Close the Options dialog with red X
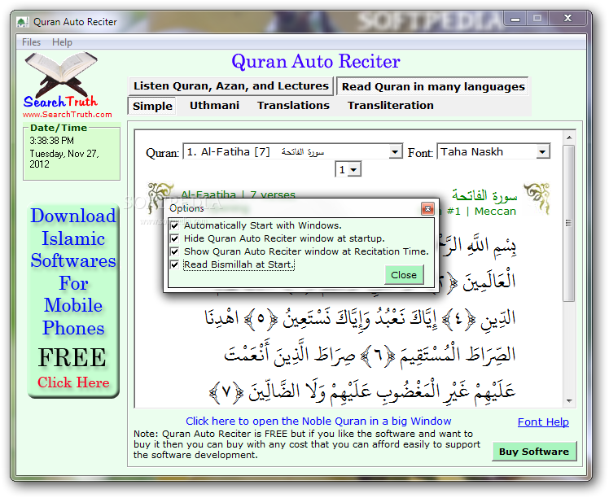 click(x=427, y=209)
